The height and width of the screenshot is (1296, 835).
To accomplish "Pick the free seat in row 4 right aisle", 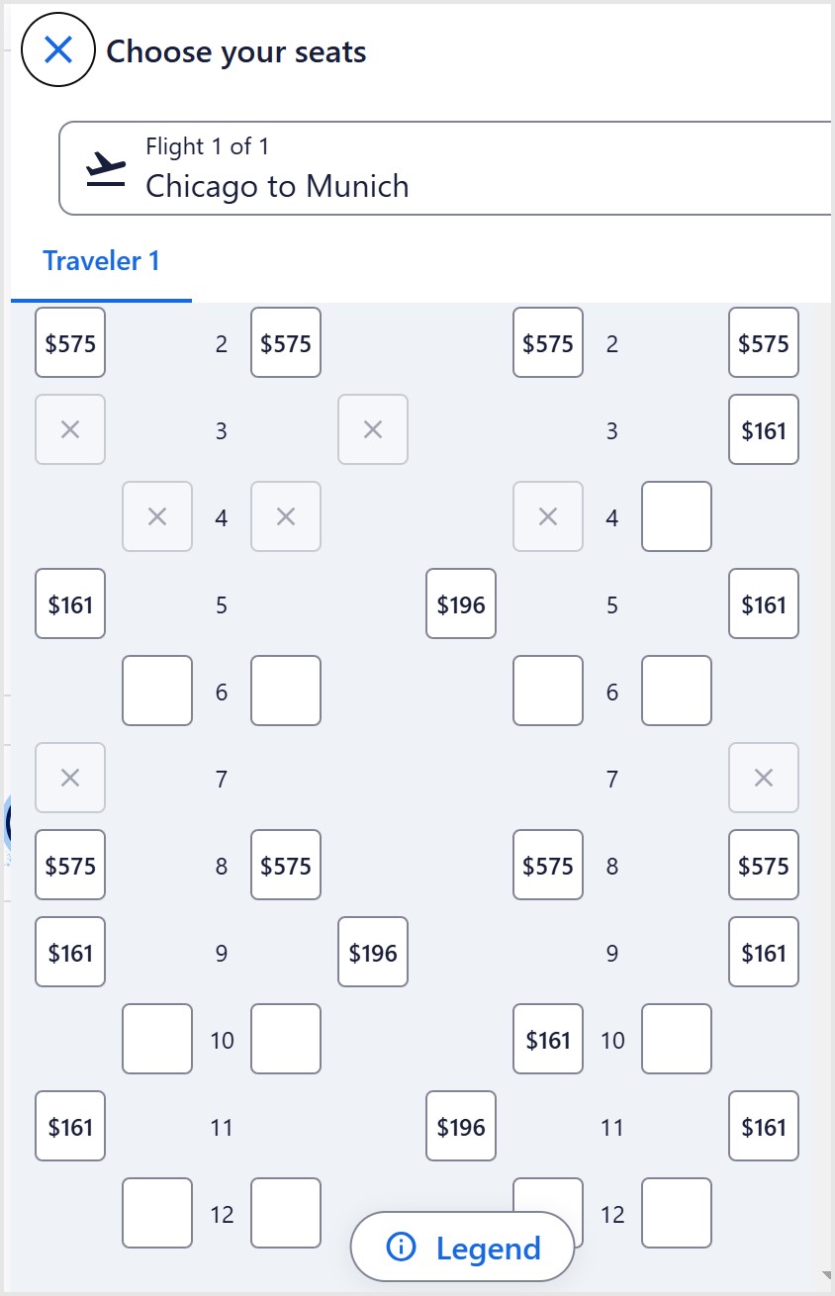I will [676, 516].
